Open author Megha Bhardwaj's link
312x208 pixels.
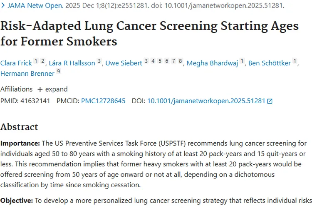[212, 63]
